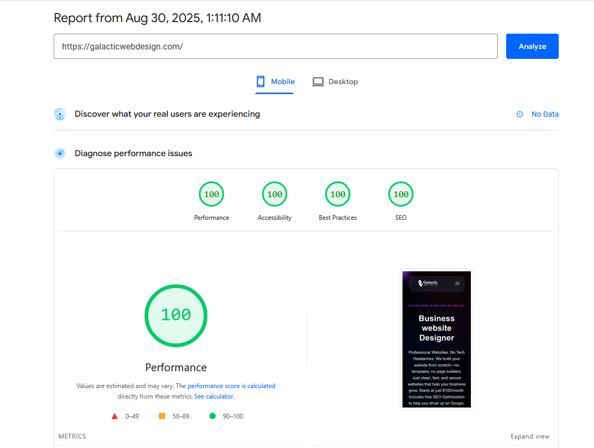
Task: Open the 'performance score is calculated' link
Action: coord(231,386)
